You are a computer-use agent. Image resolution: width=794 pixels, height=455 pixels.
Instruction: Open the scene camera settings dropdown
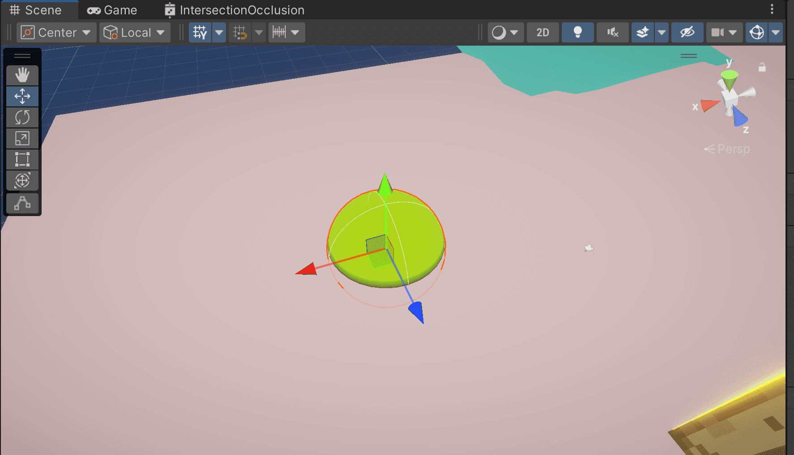[724, 33]
